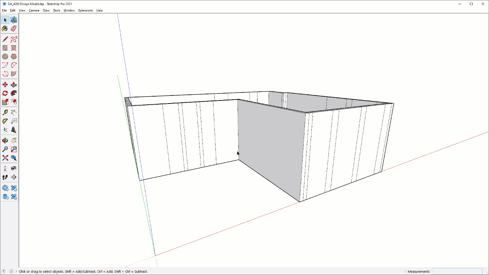Image resolution: width=489 pixels, height=275 pixels.
Task: Select the Zoom Window tool
Action: (14, 149)
